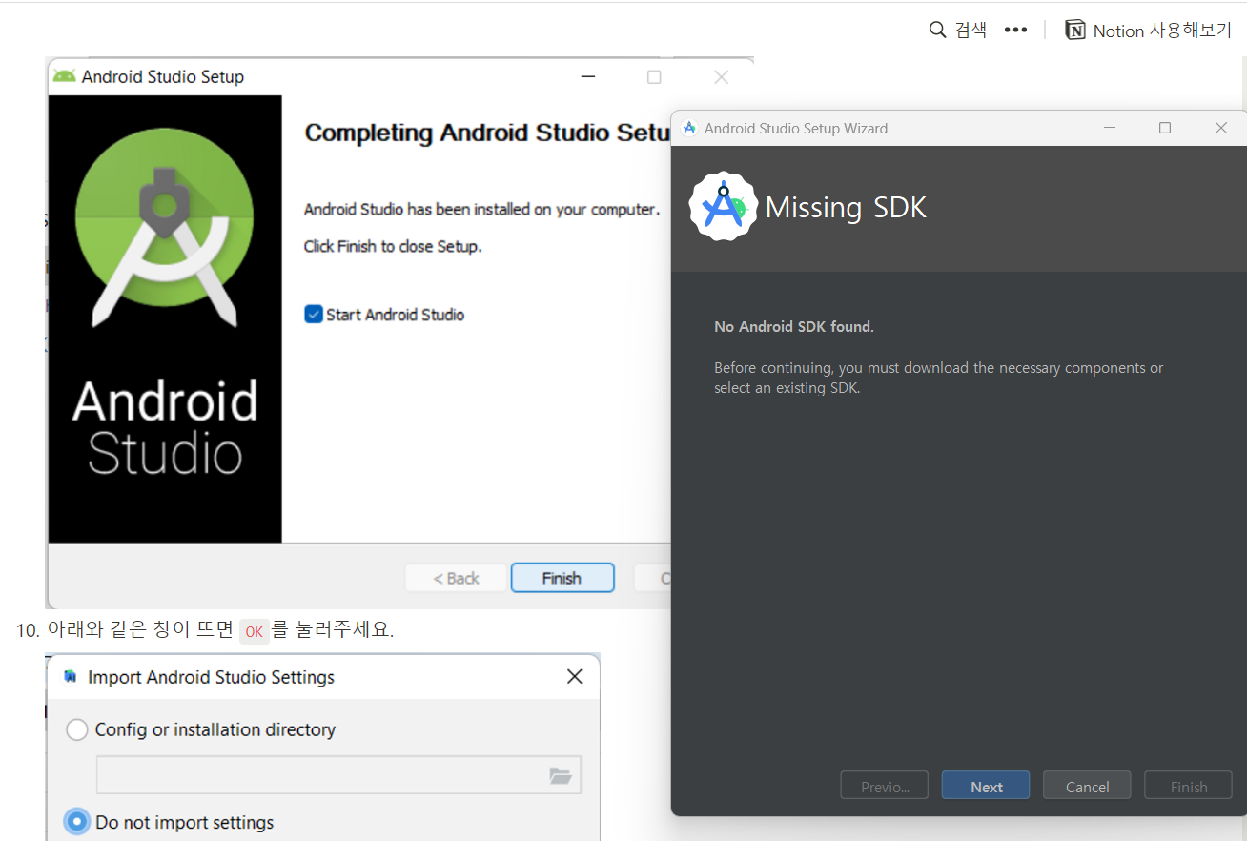Click Next in the Setup Wizard
This screenshot has width=1247, height=841.
click(986, 786)
